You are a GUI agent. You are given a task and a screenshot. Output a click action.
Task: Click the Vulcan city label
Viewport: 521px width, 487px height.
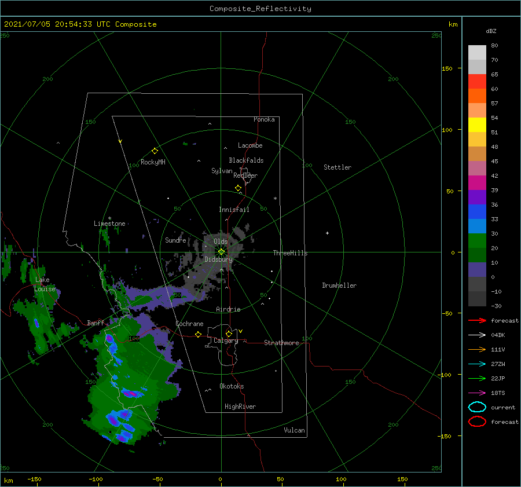295,430
